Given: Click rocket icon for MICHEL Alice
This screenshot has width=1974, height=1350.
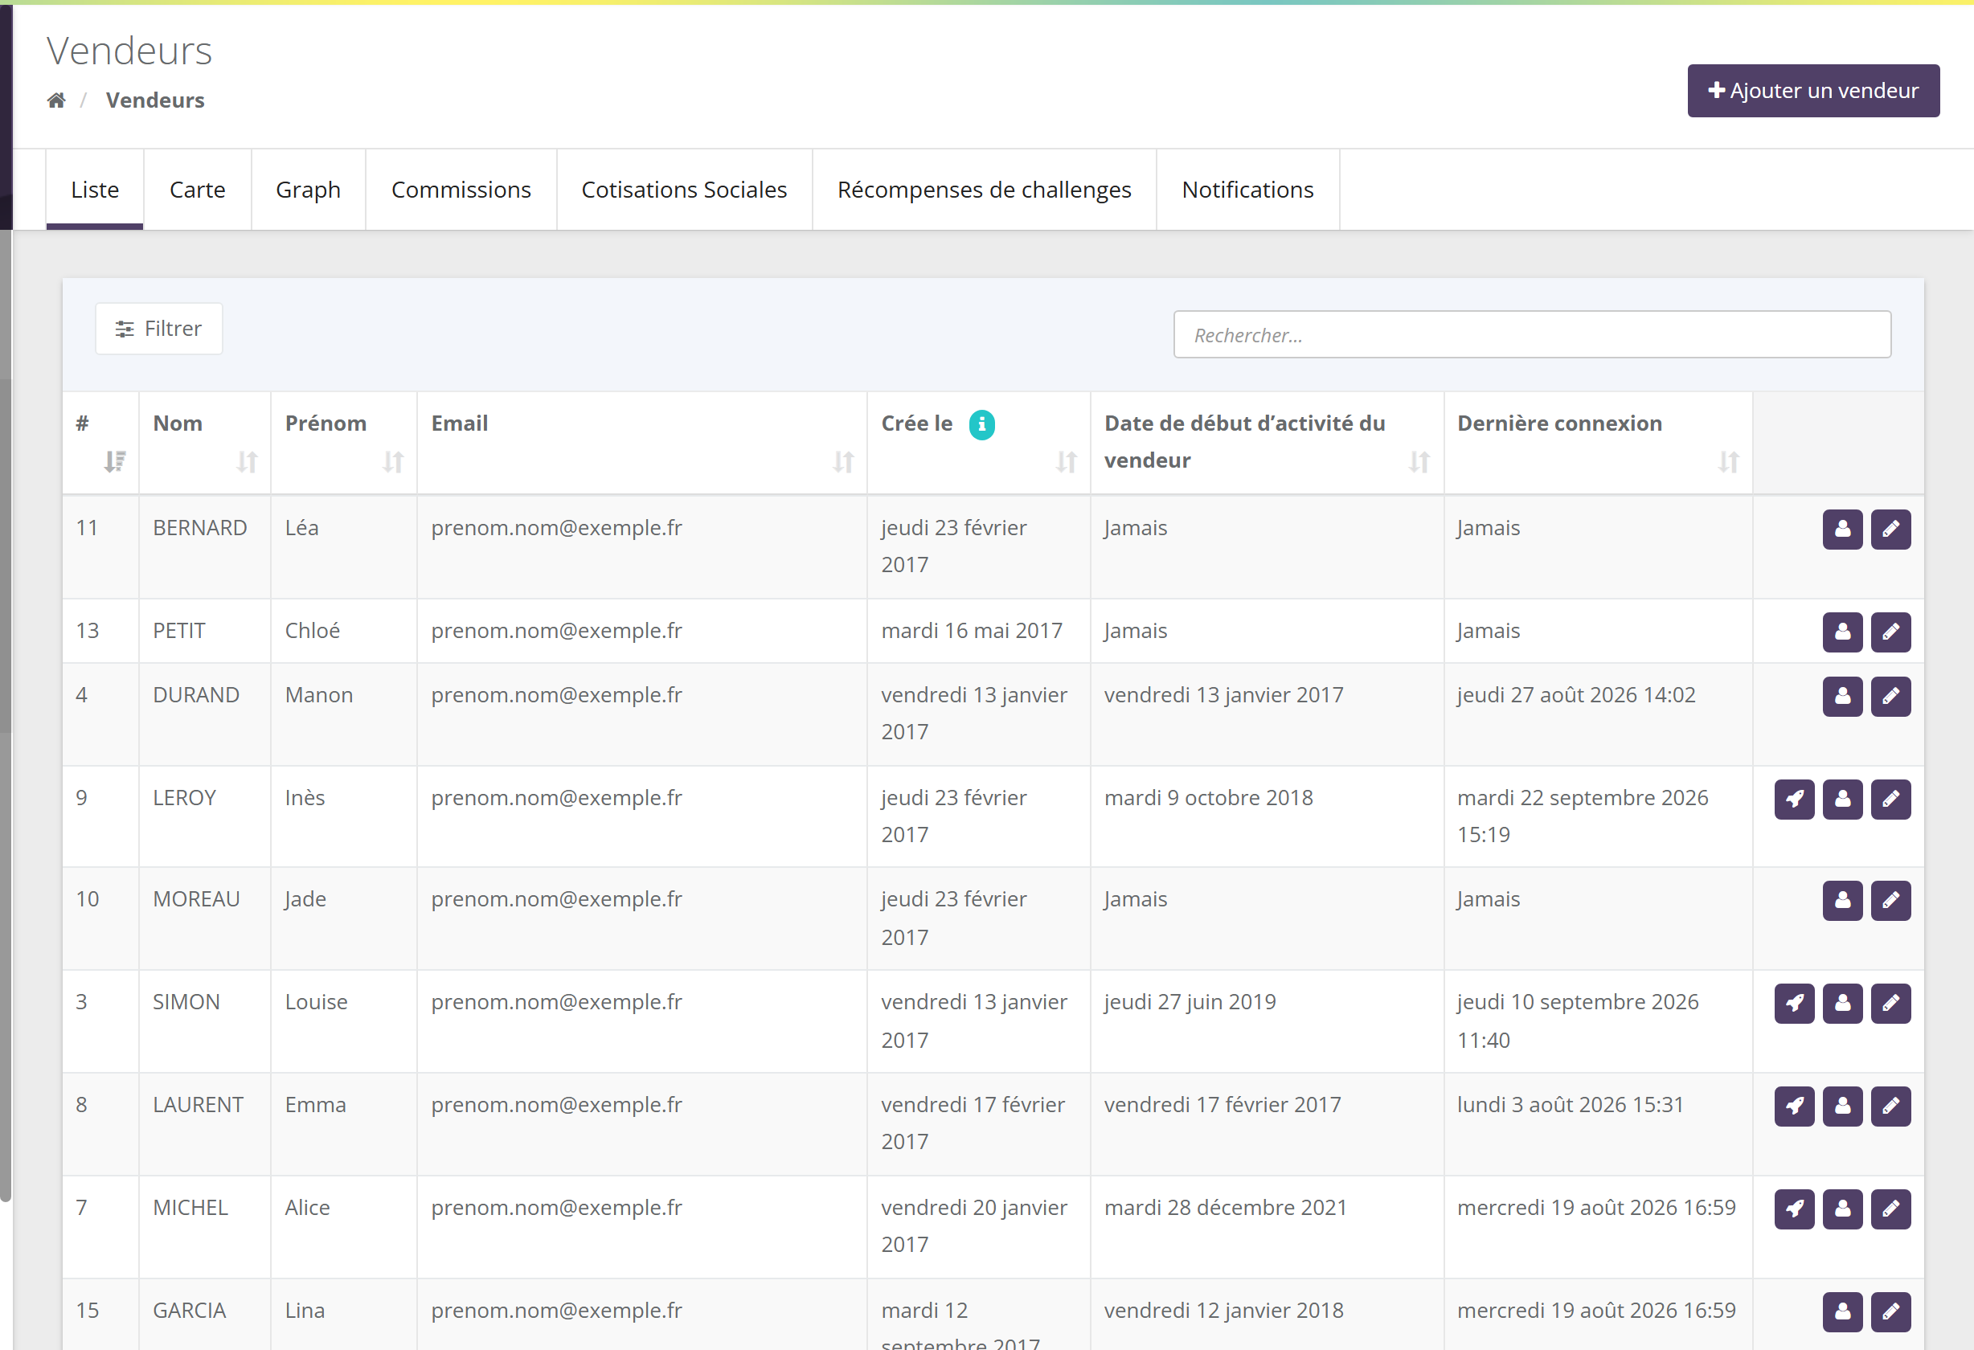Looking at the screenshot, I should (x=1794, y=1209).
